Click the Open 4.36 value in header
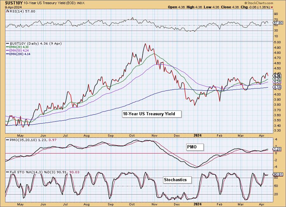 (176, 7)
